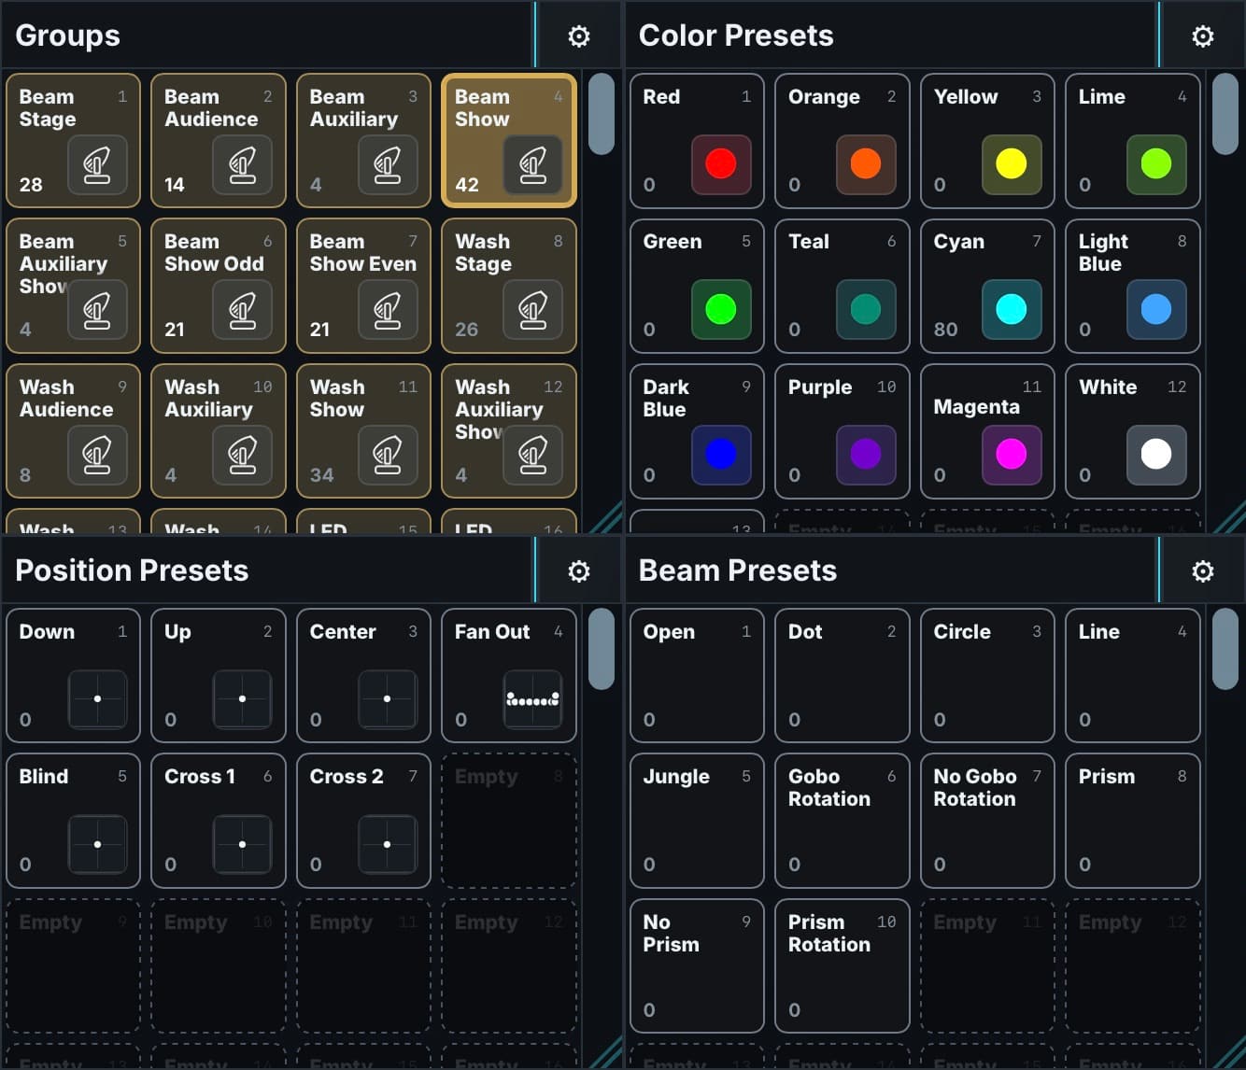The width and height of the screenshot is (1246, 1070).
Task: Select the Red color swatch
Action: click(721, 164)
